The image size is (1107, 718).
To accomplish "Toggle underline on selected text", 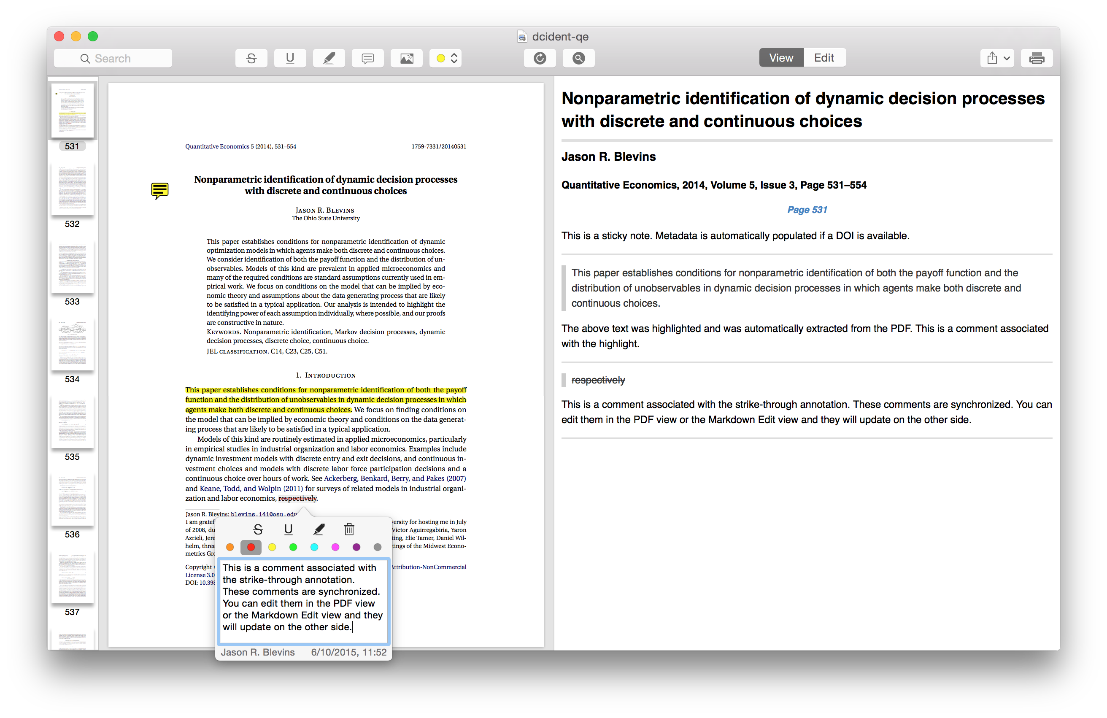I will point(288,529).
